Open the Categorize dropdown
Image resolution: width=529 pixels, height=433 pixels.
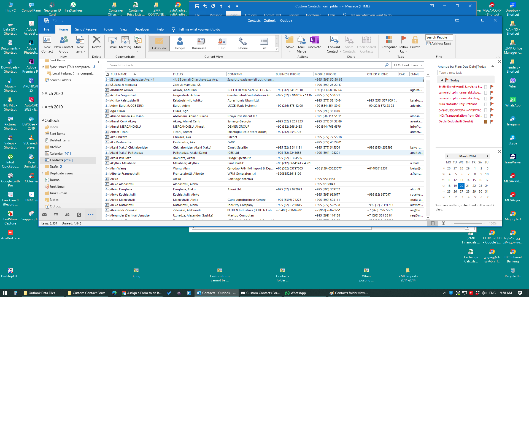click(x=389, y=45)
